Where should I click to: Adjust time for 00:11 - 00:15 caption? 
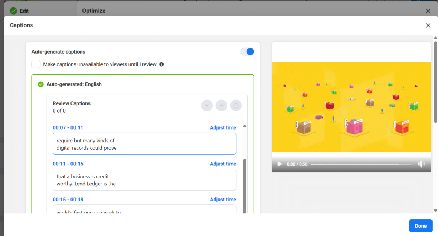[x=223, y=164]
